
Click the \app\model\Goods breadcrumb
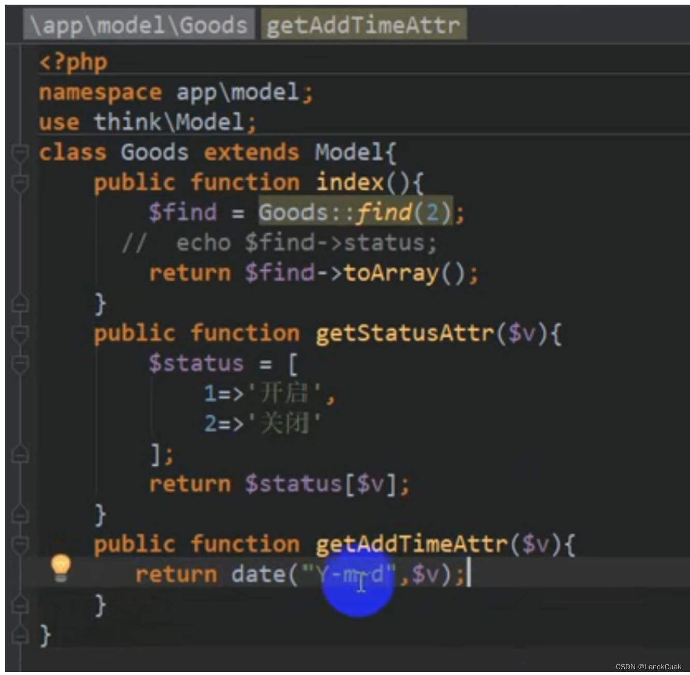coord(139,24)
